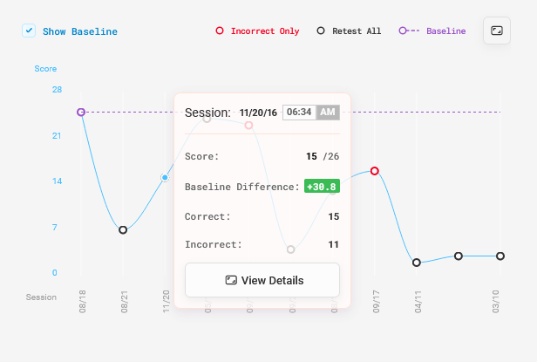Select the blue highlighted point at 11/20
The width and height of the screenshot is (537, 362).
coord(165,178)
